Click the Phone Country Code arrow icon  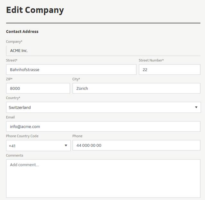coord(66,146)
